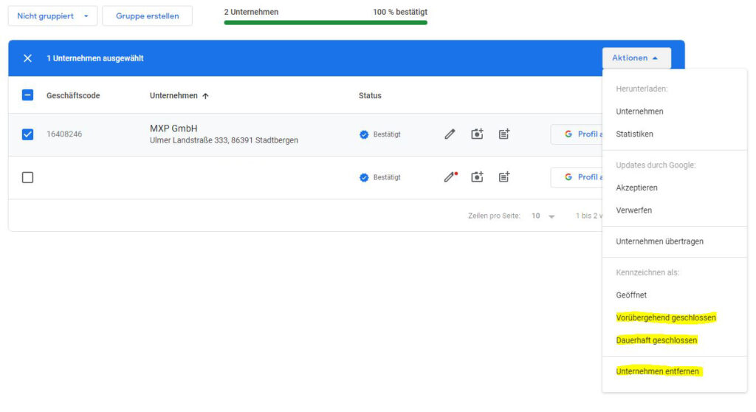Clear selection with the X icon
Viewport: 756px width, 412px height.
pos(27,58)
